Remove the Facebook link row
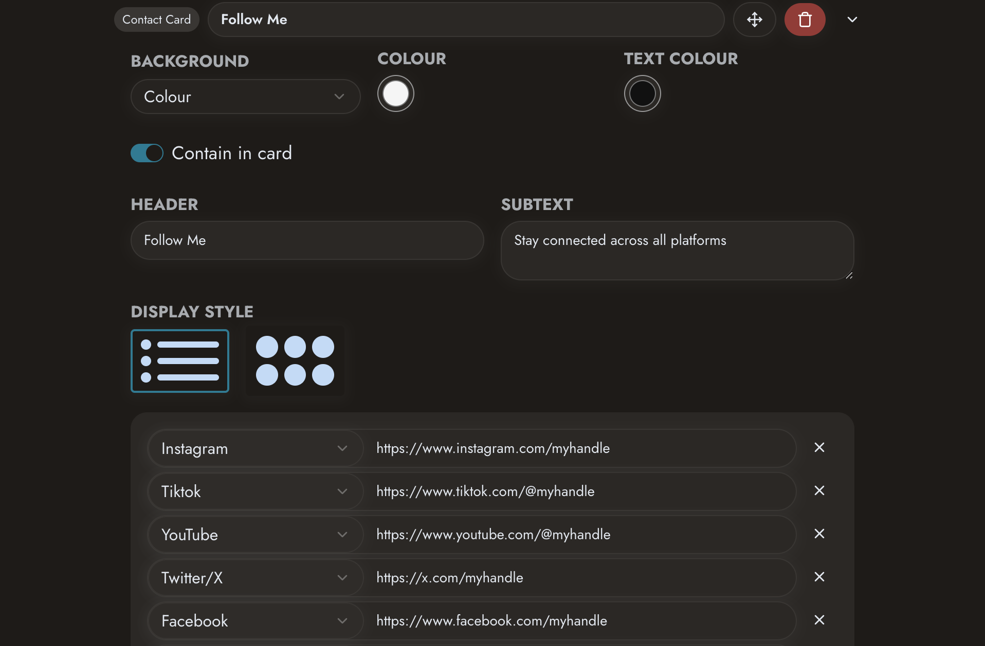This screenshot has height=646, width=985. (x=819, y=620)
